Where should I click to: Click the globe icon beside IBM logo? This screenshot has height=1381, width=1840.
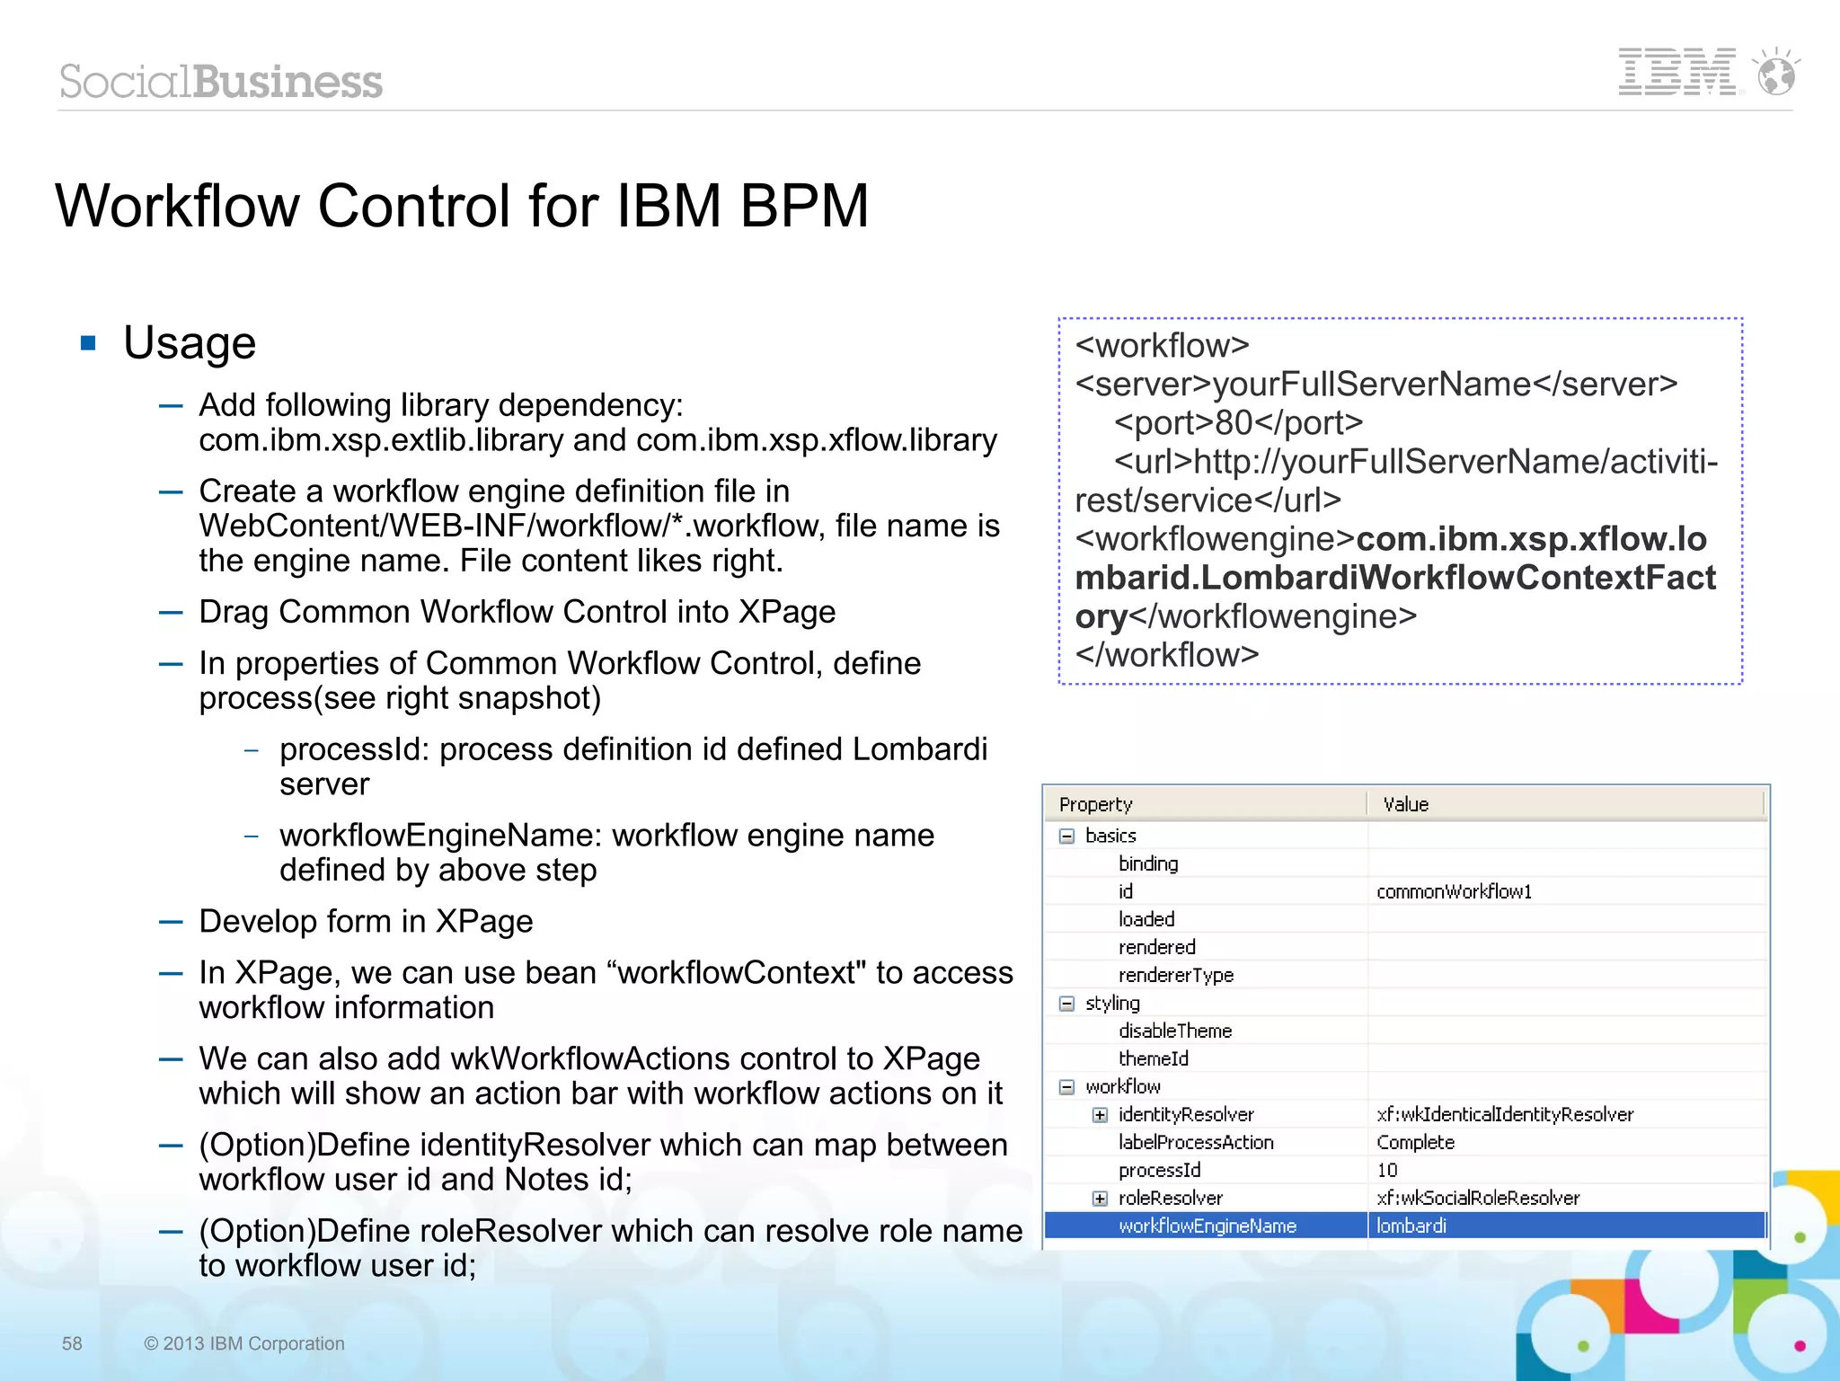click(x=1777, y=72)
